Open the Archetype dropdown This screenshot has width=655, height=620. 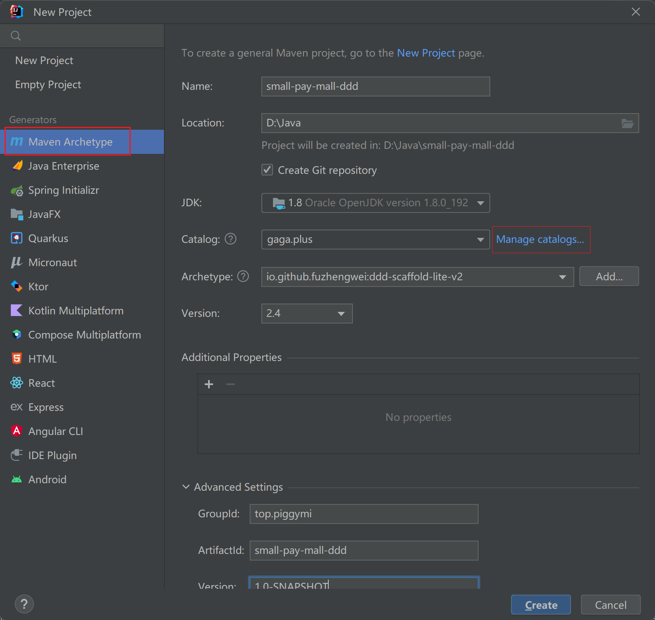417,277
